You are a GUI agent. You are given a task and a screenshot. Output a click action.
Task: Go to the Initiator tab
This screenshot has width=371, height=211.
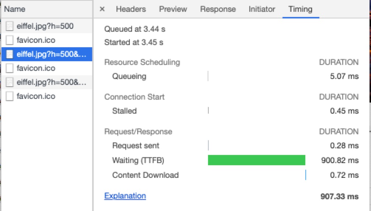[262, 9]
